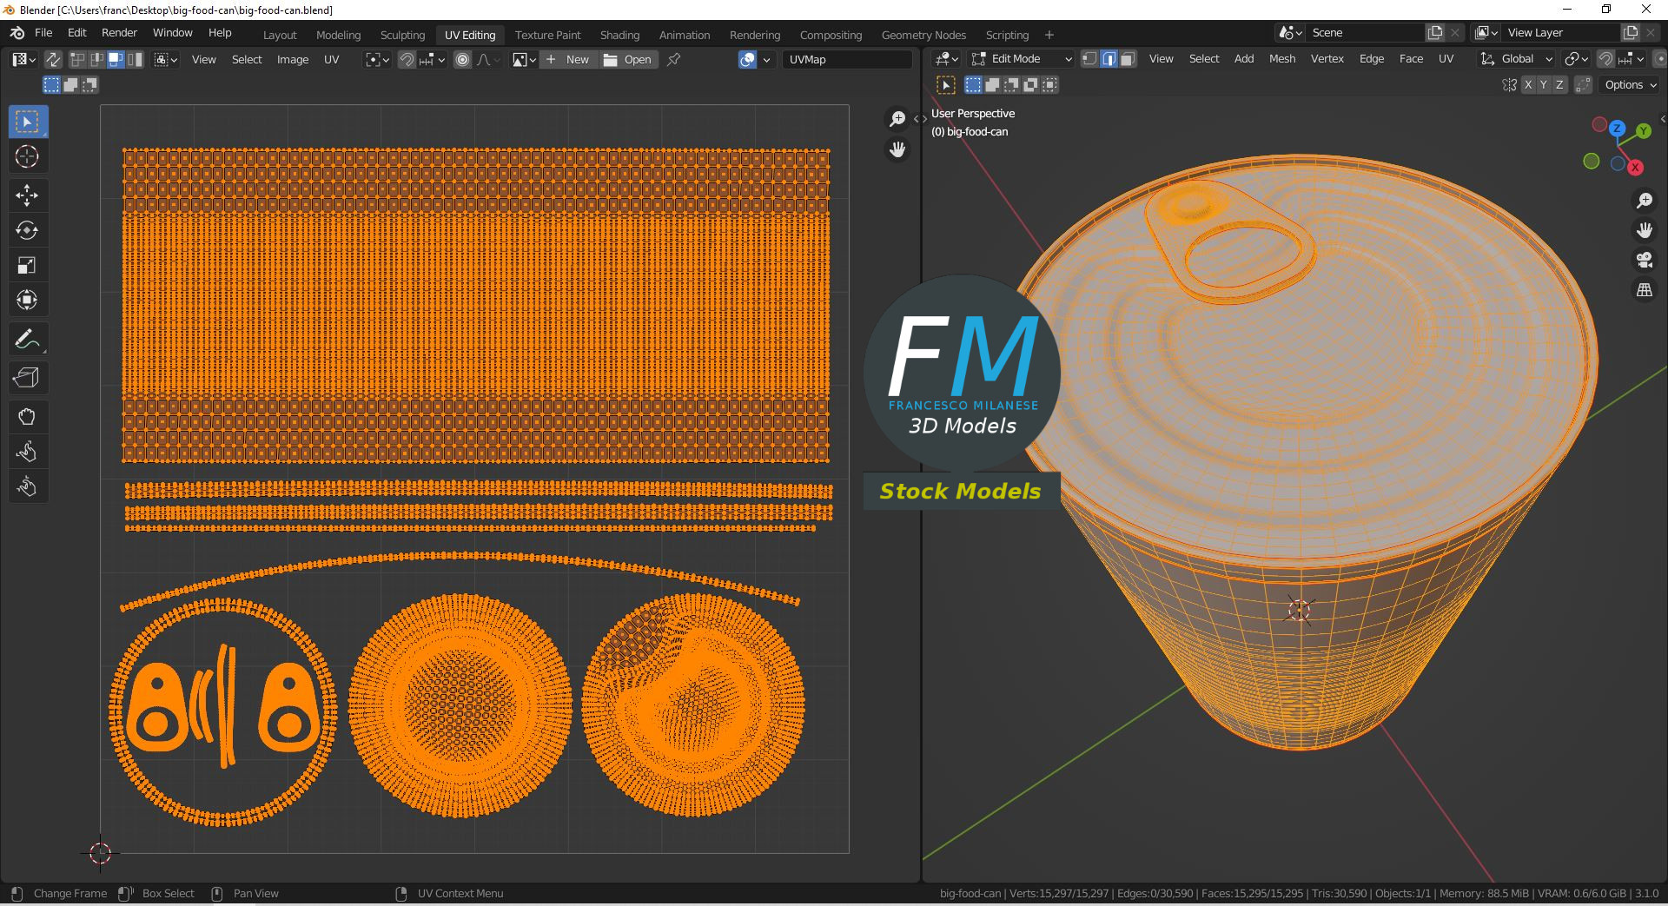Toggle X axis mirror in 3D viewport
The height and width of the screenshot is (906, 1668).
pos(1527,85)
